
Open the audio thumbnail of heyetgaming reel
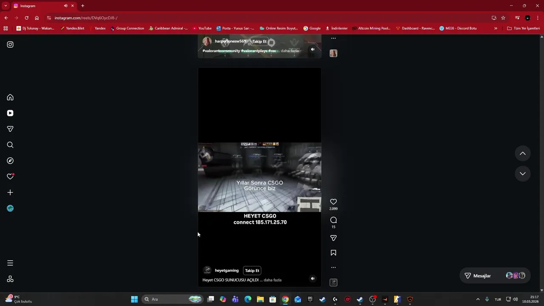(333, 282)
